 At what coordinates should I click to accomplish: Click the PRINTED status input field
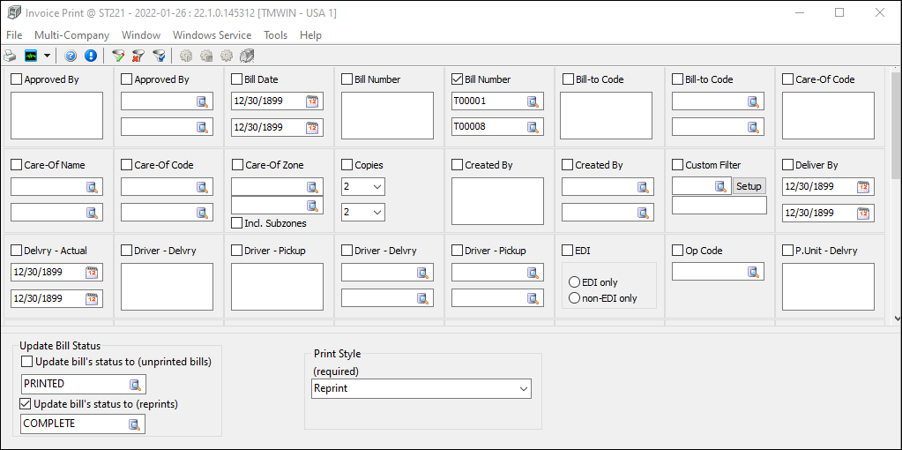click(x=74, y=384)
